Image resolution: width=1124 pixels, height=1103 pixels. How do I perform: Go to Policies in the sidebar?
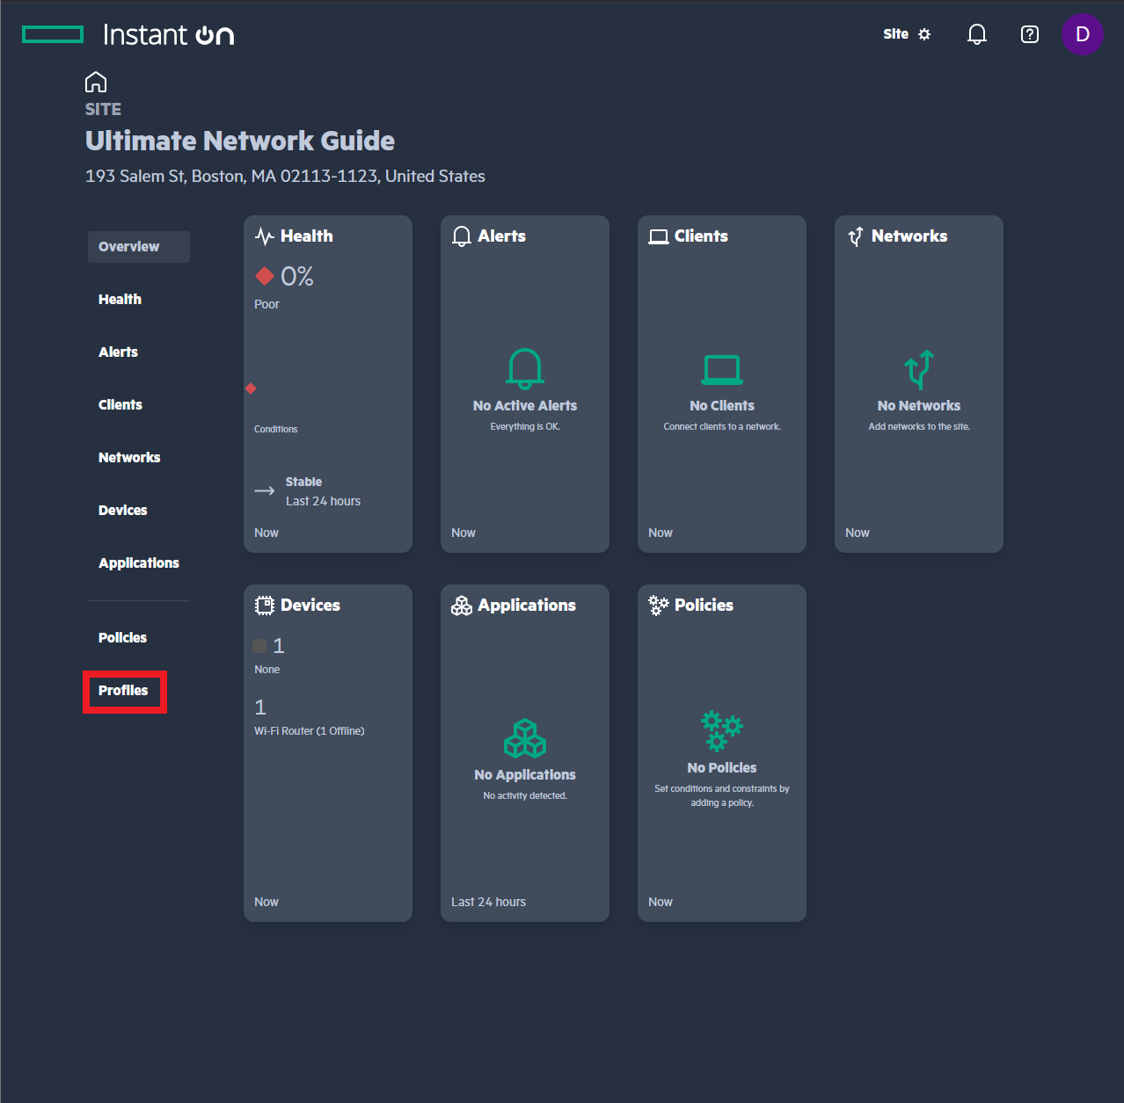click(x=123, y=638)
